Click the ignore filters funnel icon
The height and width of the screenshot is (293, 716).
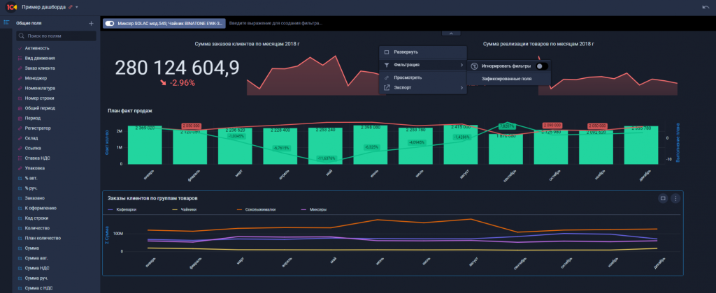pyautogui.click(x=474, y=66)
